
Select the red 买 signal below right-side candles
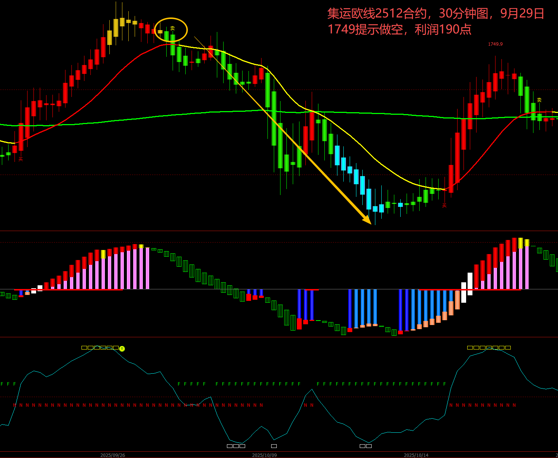[444, 205]
